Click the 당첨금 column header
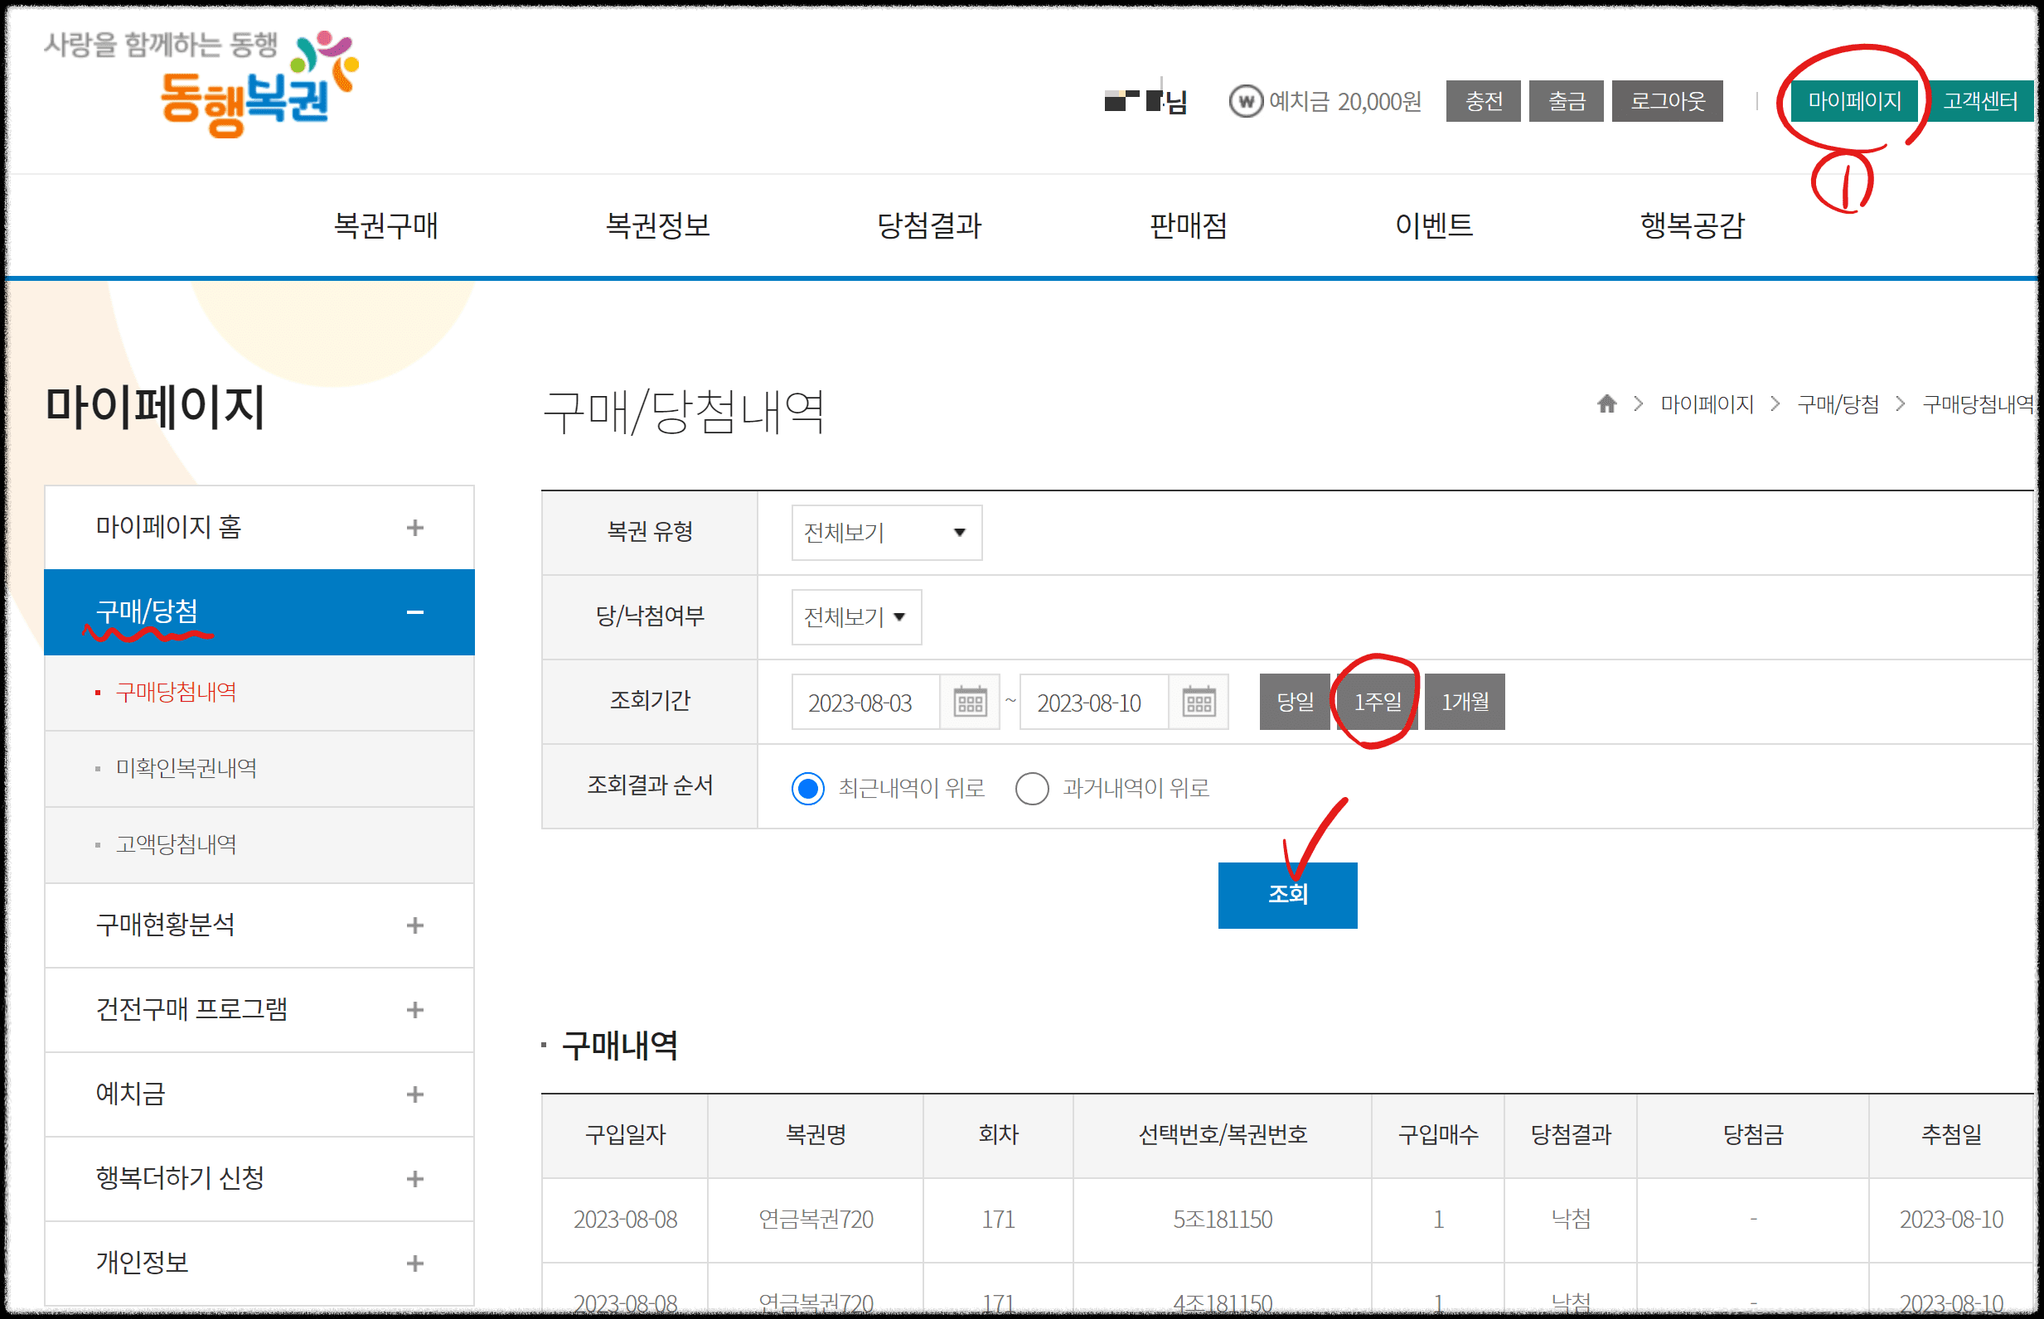This screenshot has width=2044, height=1319. pyautogui.click(x=1753, y=1135)
